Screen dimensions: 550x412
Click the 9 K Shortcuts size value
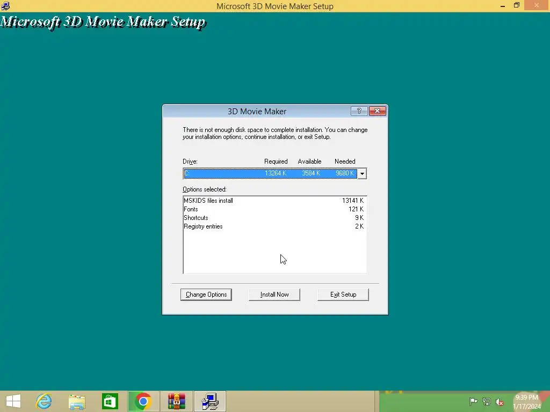(359, 218)
